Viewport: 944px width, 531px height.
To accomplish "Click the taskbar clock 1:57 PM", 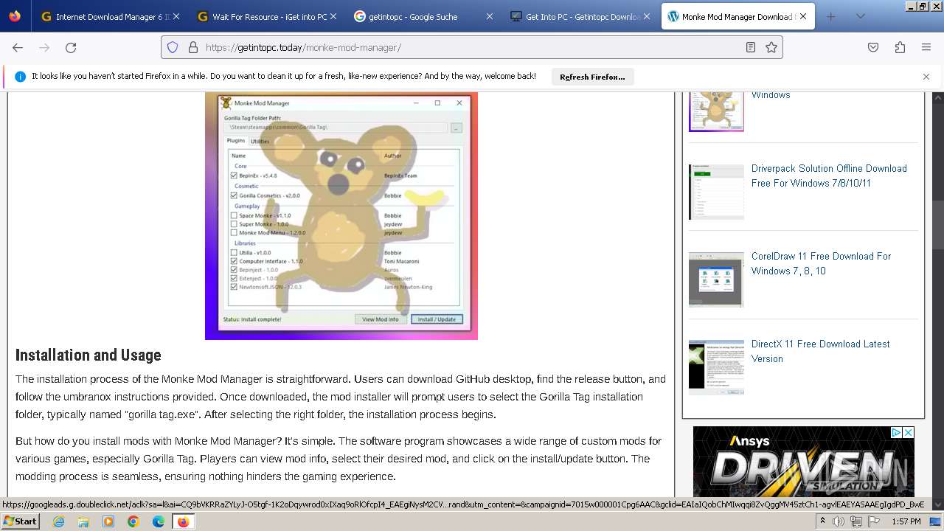I will [906, 521].
